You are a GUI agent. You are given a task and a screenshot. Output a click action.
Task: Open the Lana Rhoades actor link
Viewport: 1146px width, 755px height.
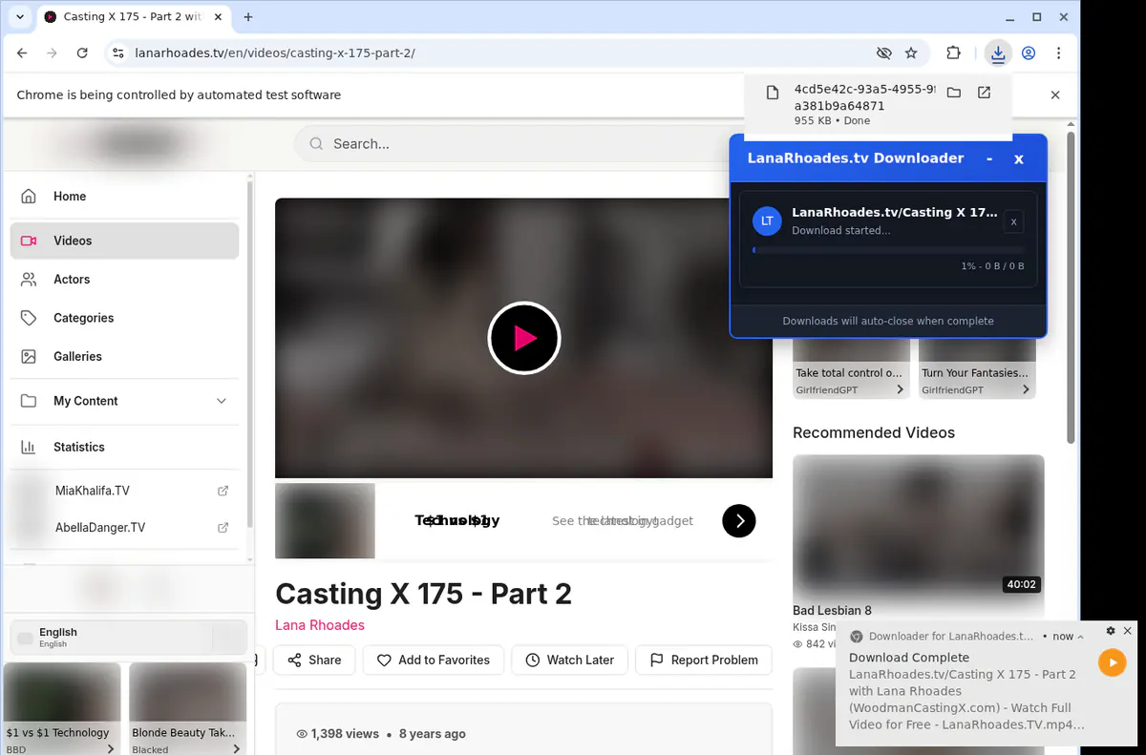click(320, 625)
